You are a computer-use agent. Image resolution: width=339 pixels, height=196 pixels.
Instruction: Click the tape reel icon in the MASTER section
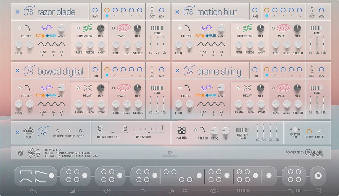pos(181,131)
